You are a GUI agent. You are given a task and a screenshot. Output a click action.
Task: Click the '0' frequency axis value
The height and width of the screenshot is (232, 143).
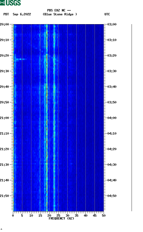coord(13,216)
